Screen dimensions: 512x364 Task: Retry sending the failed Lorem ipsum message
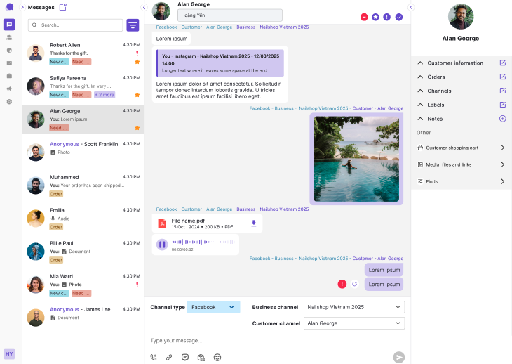(x=354, y=284)
